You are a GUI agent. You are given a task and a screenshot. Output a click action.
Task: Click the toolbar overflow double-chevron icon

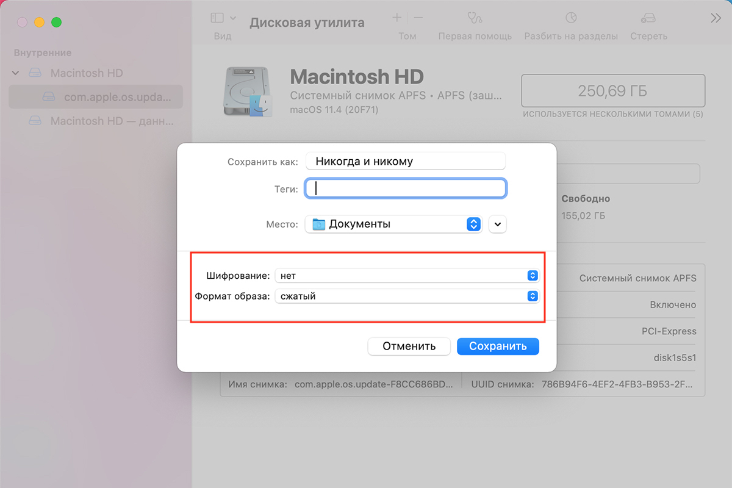[x=716, y=18]
